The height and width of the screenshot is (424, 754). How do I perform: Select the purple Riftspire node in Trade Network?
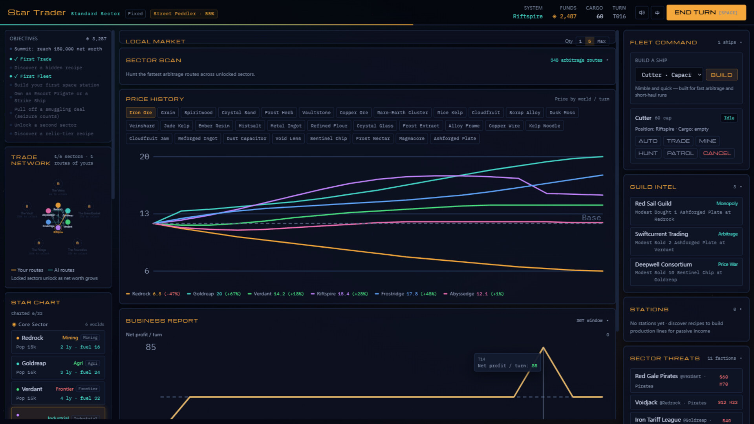pos(58,228)
